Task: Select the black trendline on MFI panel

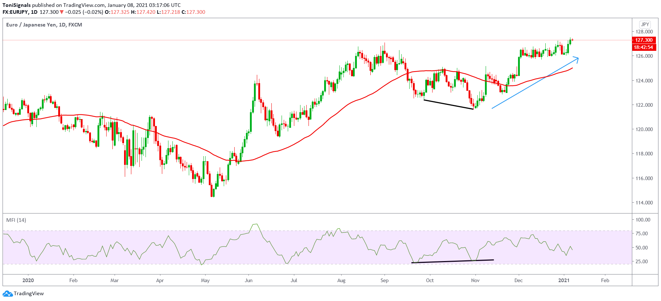Action: coord(452,261)
